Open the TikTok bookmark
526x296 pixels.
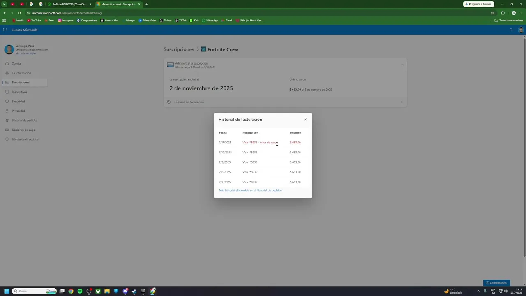181,21
